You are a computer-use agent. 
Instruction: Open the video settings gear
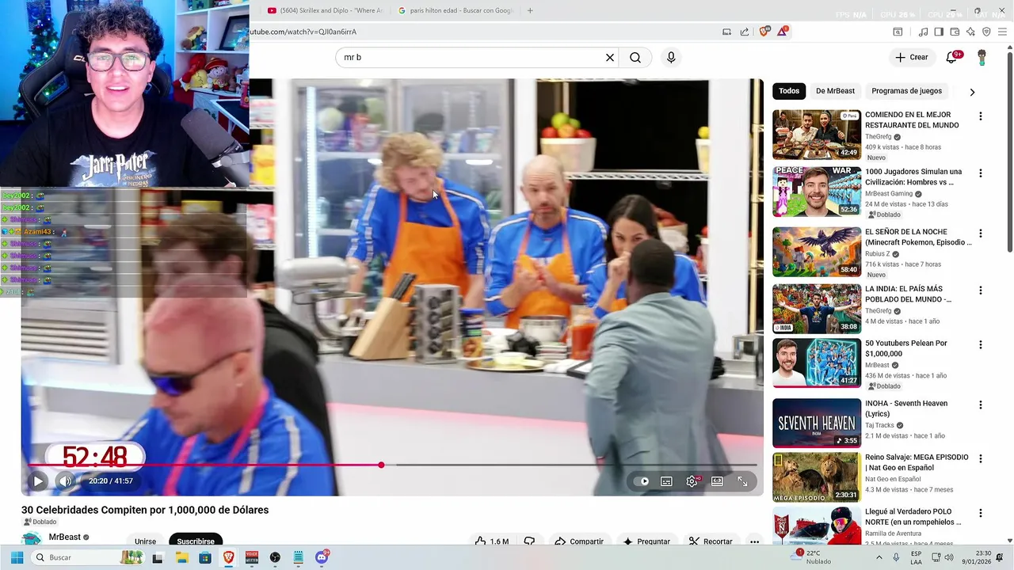pyautogui.click(x=692, y=481)
